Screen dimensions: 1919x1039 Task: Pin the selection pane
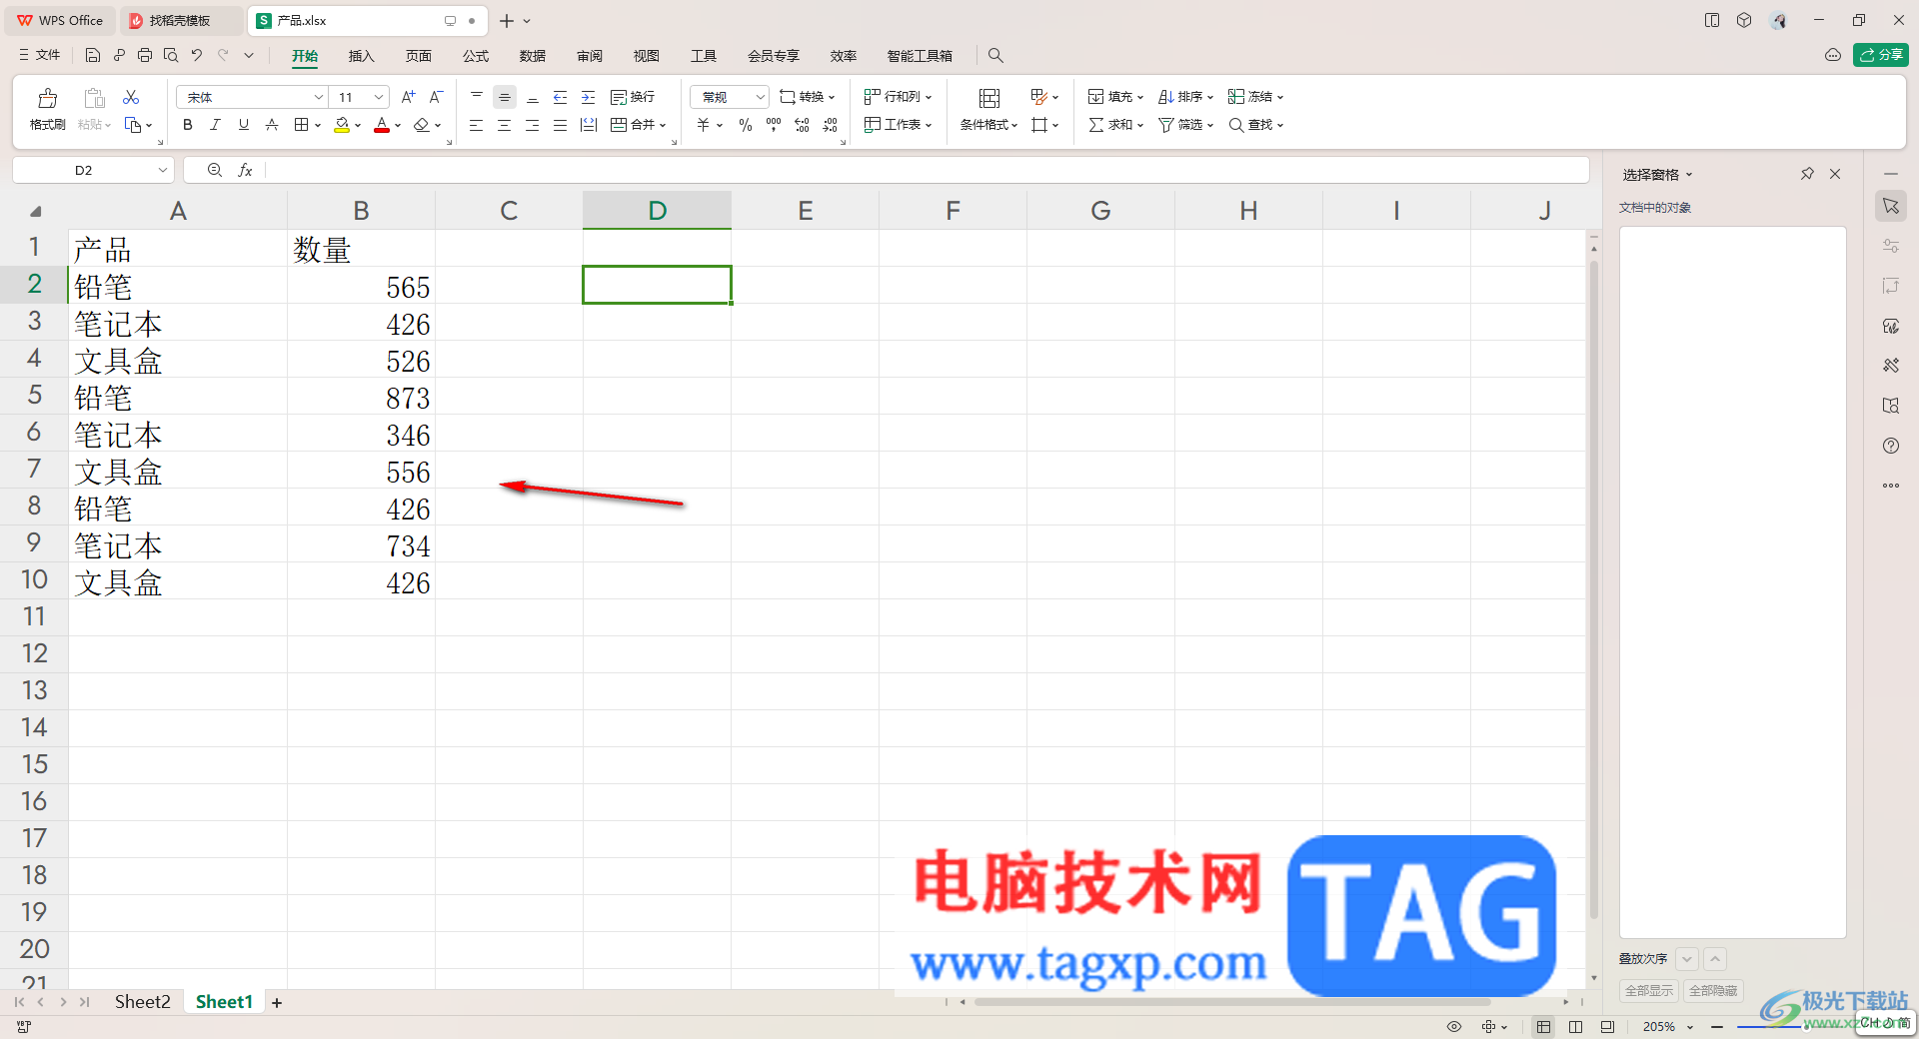1807,174
